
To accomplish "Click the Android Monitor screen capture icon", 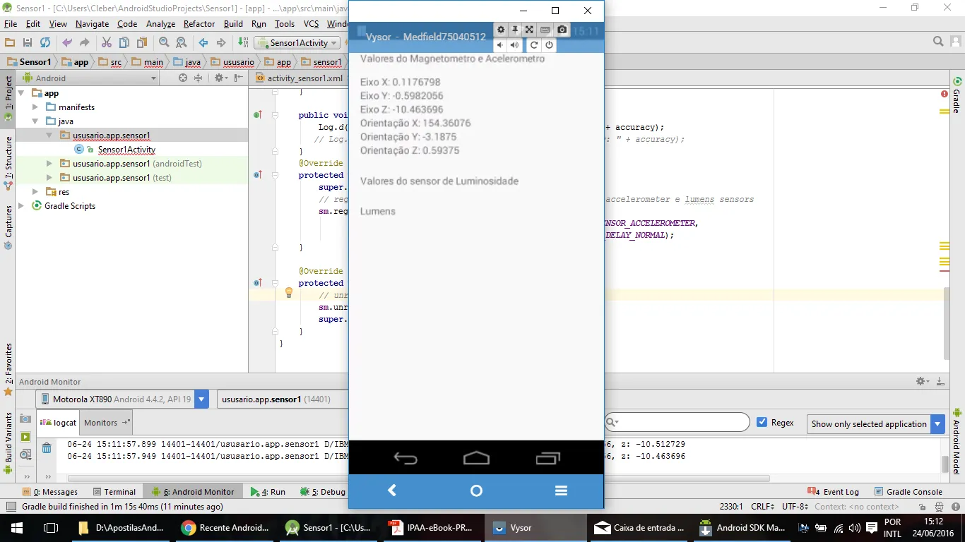I will pyautogui.click(x=25, y=419).
